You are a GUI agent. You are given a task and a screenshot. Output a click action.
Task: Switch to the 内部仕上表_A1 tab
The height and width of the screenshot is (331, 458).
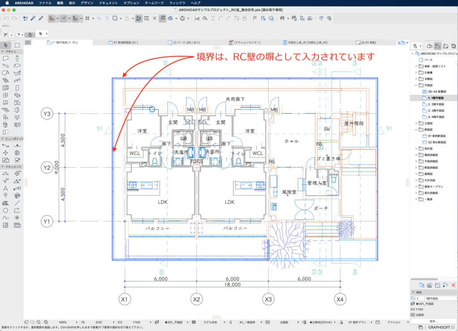point(305,42)
